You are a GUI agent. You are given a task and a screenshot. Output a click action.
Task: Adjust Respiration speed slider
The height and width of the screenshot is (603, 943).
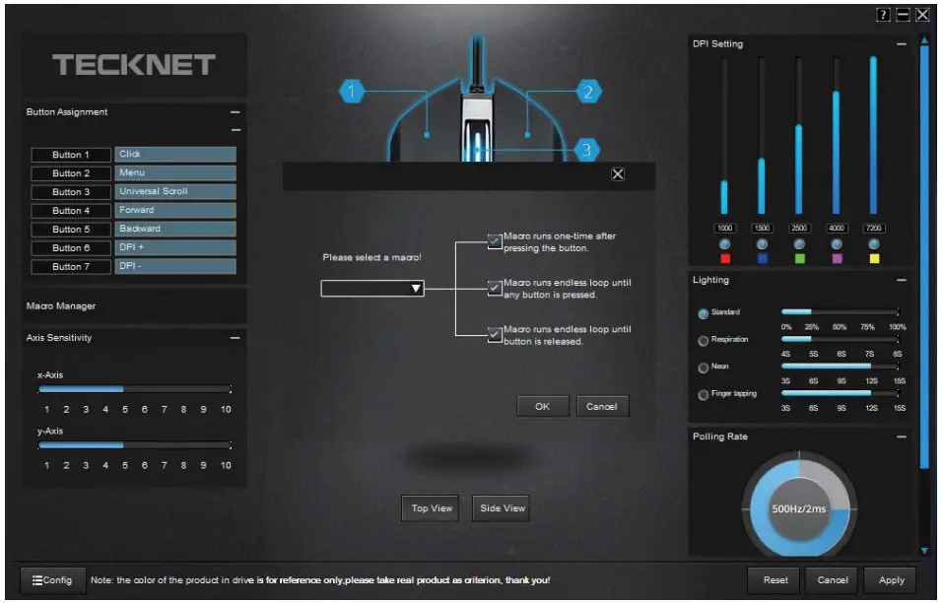point(841,339)
